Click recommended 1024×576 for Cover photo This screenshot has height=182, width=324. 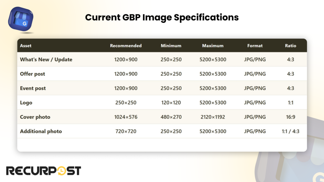coord(126,117)
